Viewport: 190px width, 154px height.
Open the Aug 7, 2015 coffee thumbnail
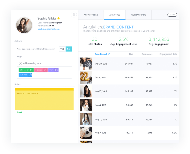(x=86, y=133)
